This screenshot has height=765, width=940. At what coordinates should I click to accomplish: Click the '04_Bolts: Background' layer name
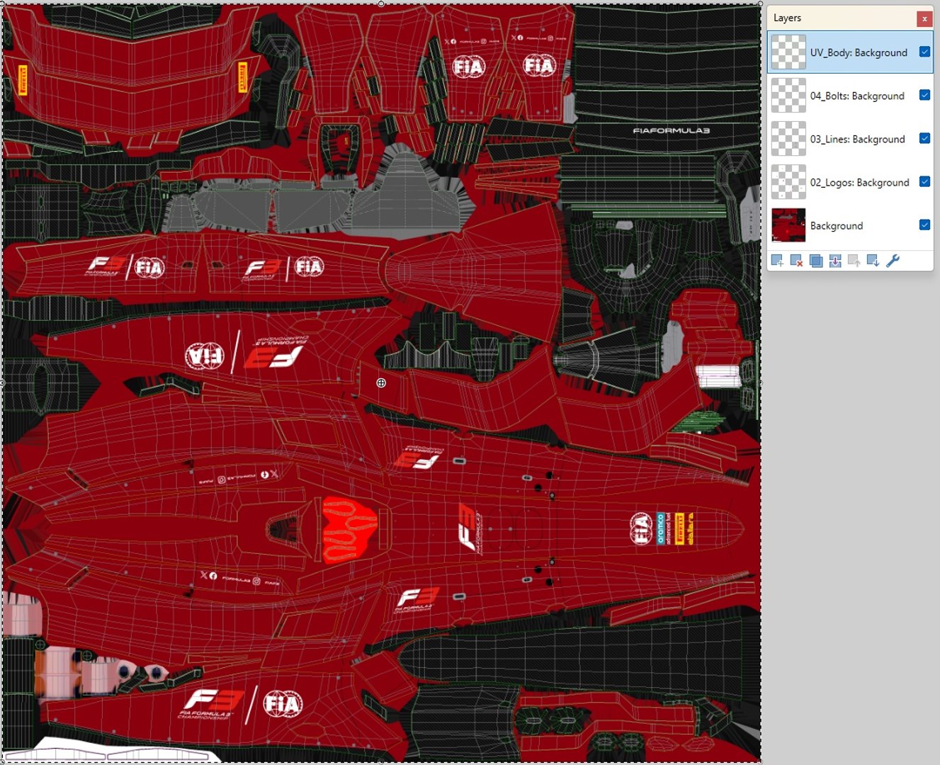coord(857,96)
